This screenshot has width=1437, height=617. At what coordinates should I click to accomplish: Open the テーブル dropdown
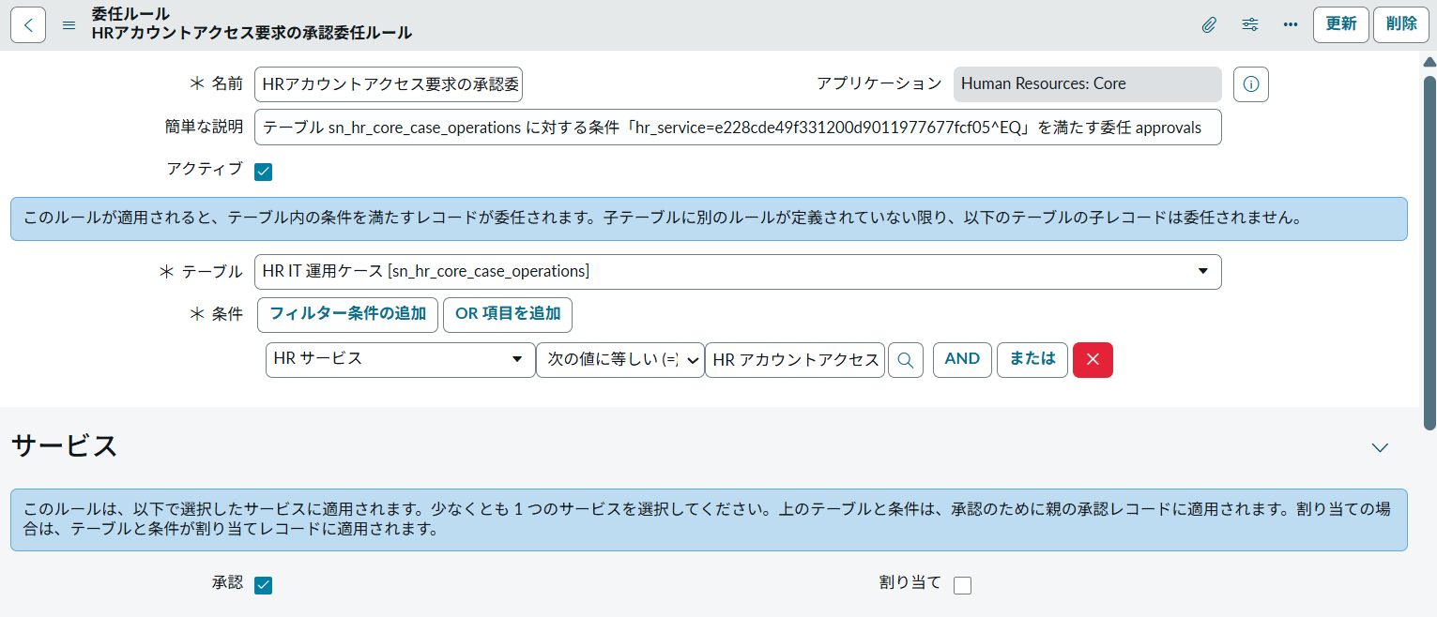pos(738,272)
